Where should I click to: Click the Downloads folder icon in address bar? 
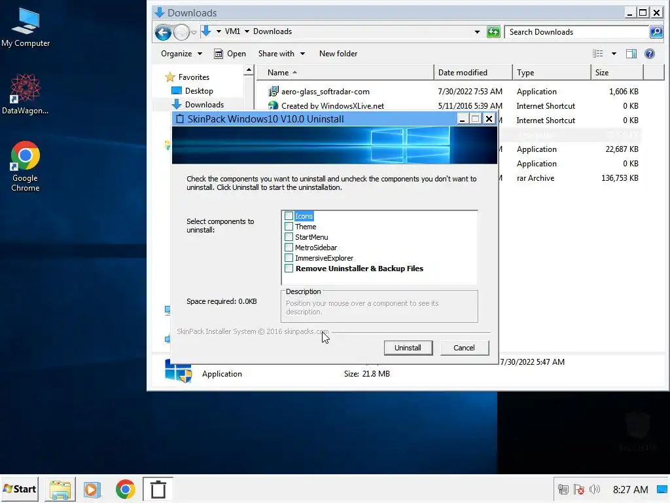tap(206, 31)
